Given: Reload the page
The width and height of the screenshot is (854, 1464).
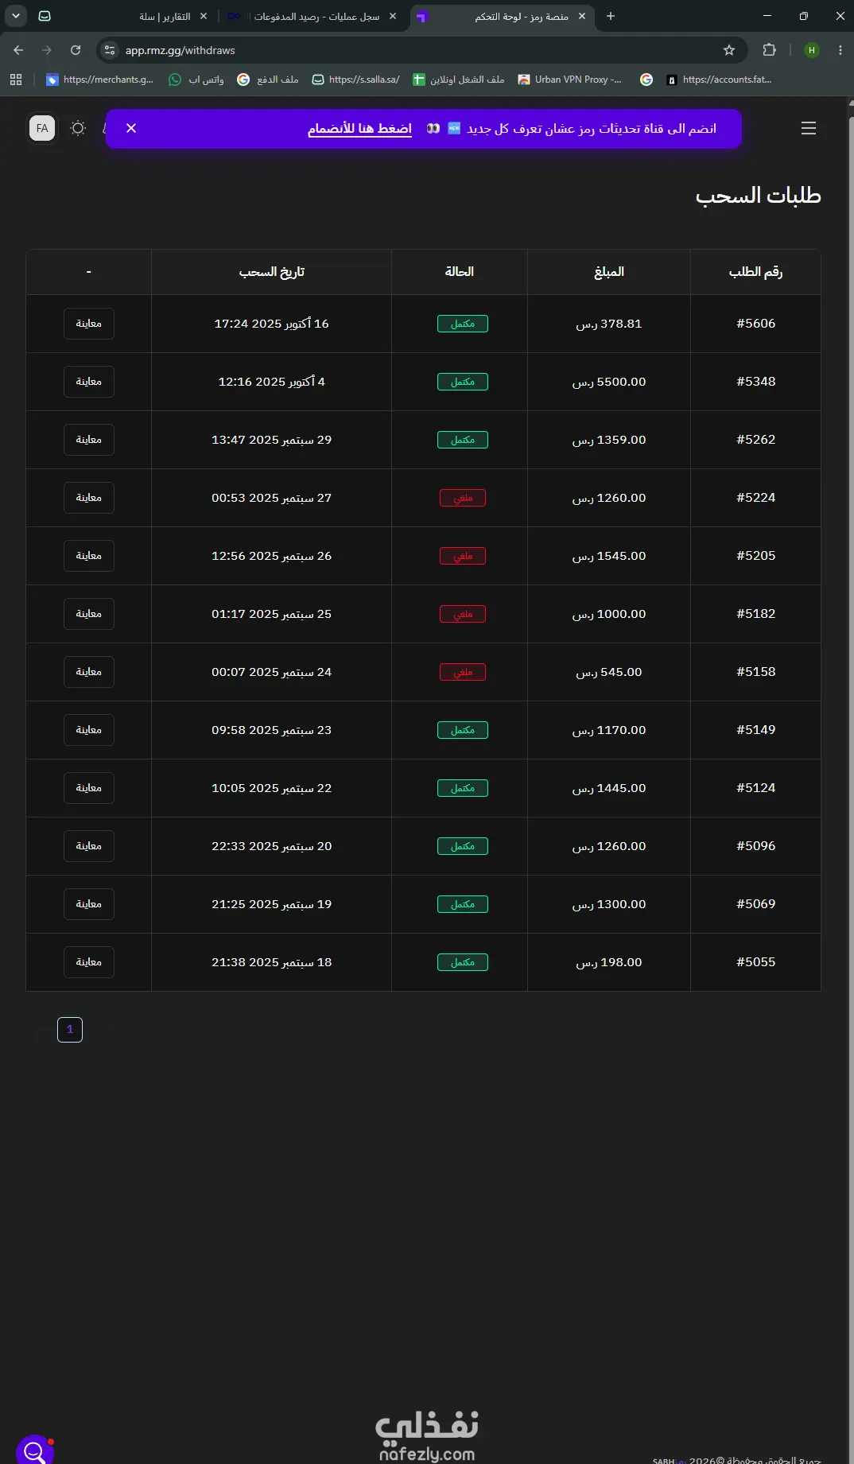Looking at the screenshot, I should [x=76, y=50].
